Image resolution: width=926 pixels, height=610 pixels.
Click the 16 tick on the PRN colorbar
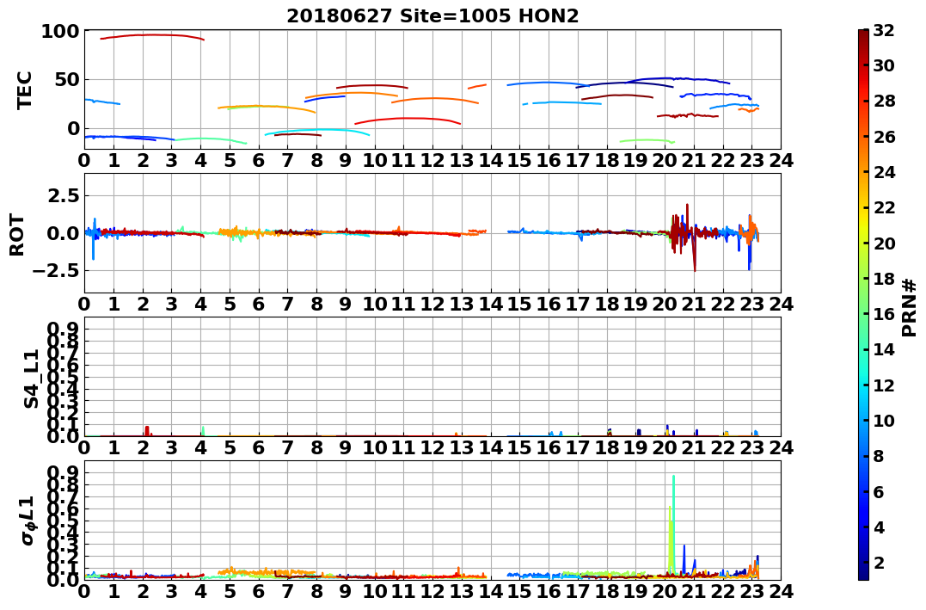[884, 314]
